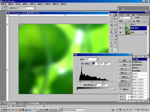The image size is (150, 112).
Task: Open the 填滿 fill slider arrow
Action: coord(147,21)
